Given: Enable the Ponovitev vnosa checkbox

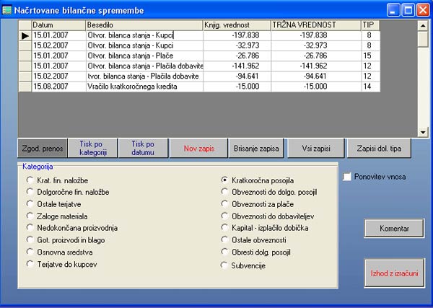Looking at the screenshot, I should pos(347,177).
